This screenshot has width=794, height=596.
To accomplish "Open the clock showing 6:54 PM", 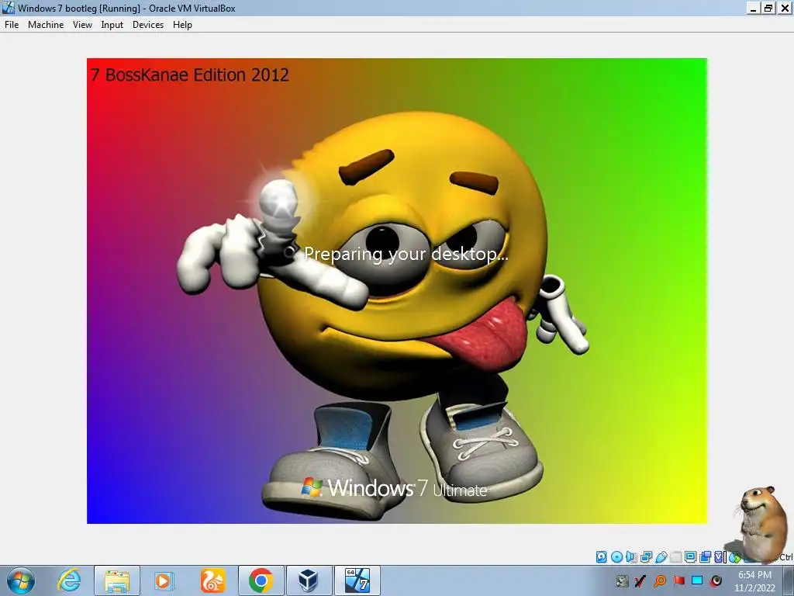I will tap(754, 580).
